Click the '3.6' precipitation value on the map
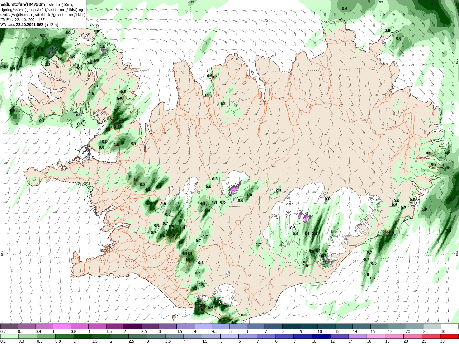The width and height of the screenshot is (459, 344). click(x=19, y=66)
